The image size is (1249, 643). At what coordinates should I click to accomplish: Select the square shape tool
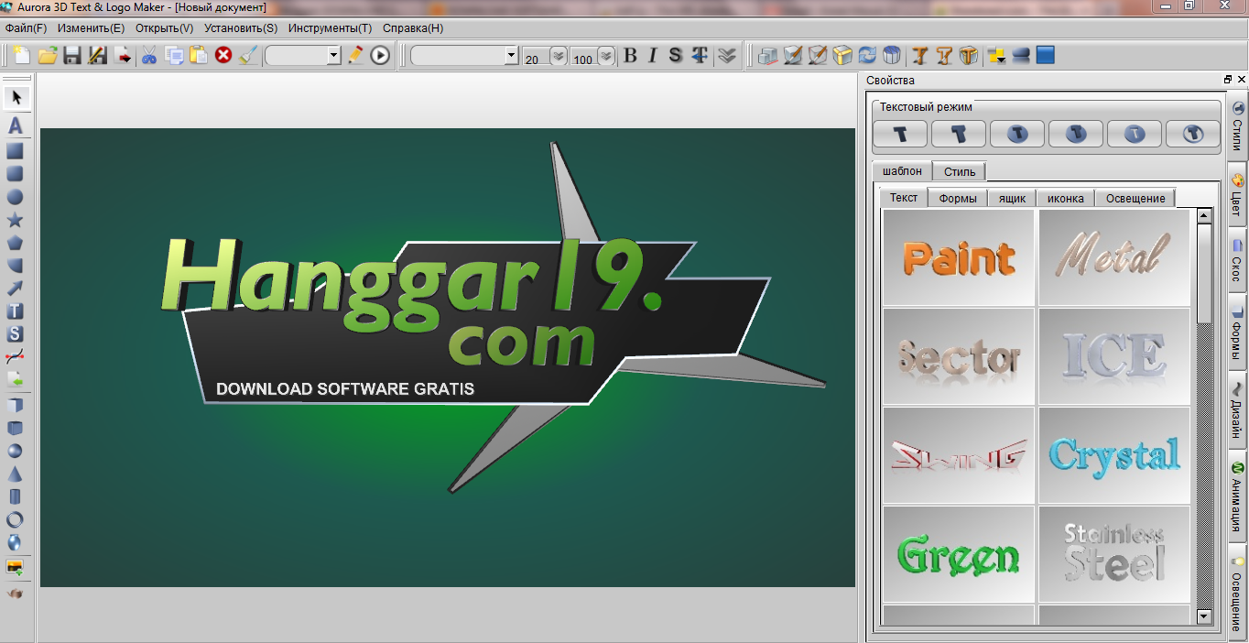[16, 151]
